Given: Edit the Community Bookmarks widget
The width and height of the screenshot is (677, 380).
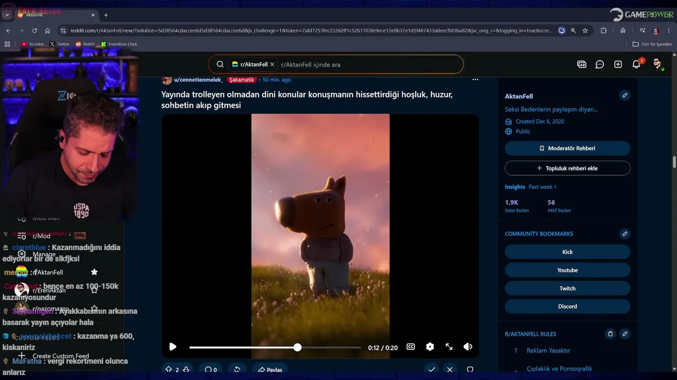Looking at the screenshot, I should click(x=625, y=234).
